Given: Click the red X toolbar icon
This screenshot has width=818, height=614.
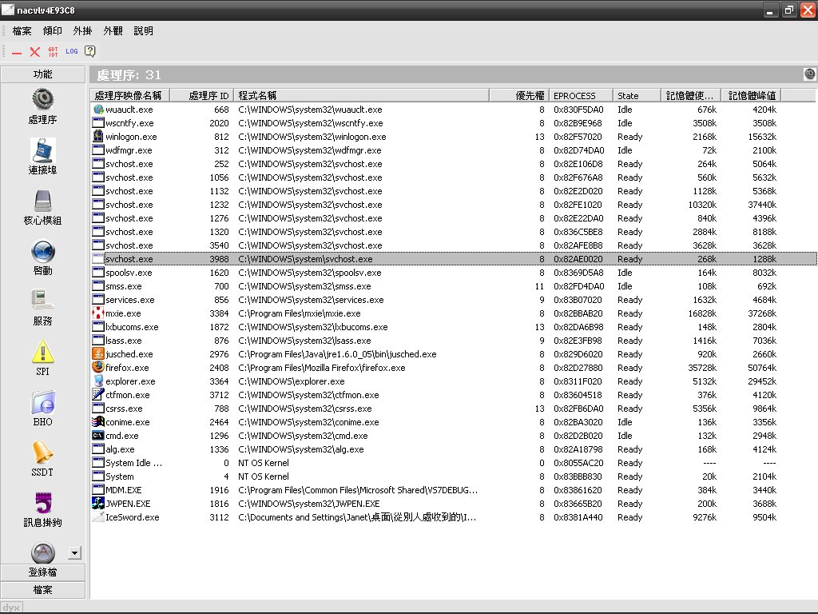Looking at the screenshot, I should pyautogui.click(x=35, y=52).
